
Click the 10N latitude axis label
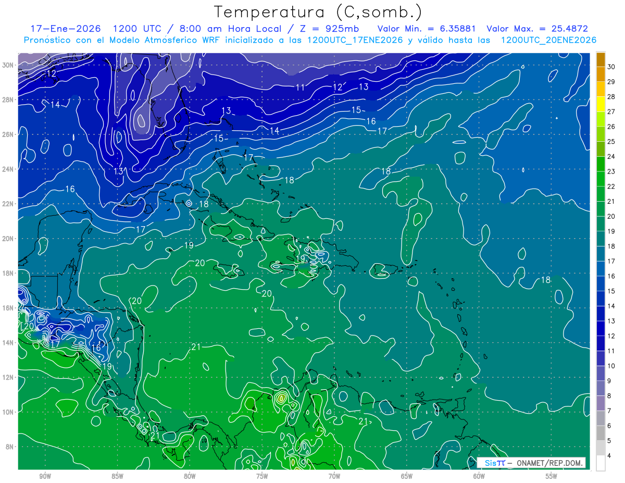pyautogui.click(x=9, y=412)
